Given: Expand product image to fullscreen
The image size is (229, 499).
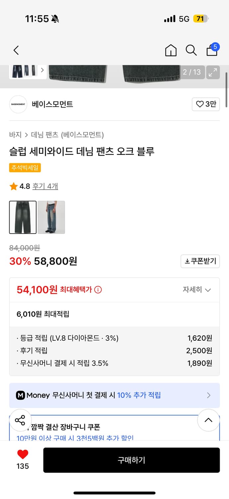Looking at the screenshot, I should 213,72.
